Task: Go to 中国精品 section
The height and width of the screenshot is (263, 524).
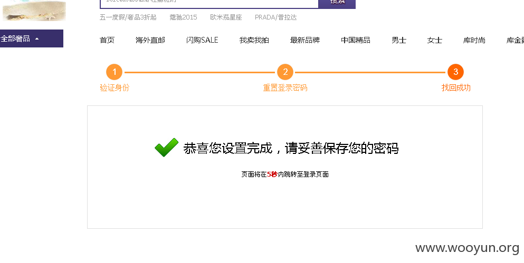Action: click(356, 40)
